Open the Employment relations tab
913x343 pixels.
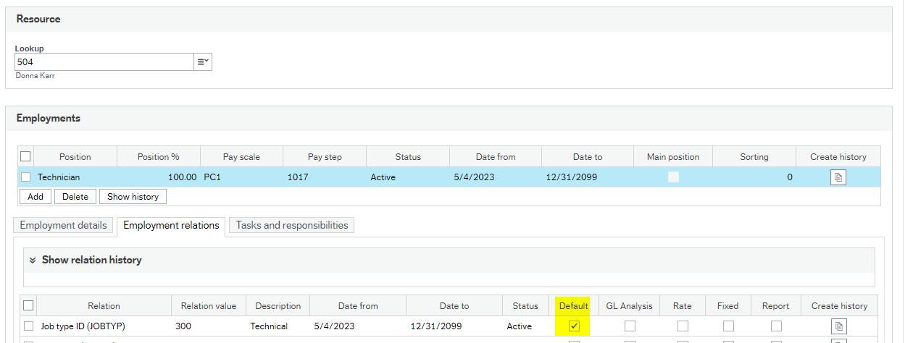(x=171, y=225)
